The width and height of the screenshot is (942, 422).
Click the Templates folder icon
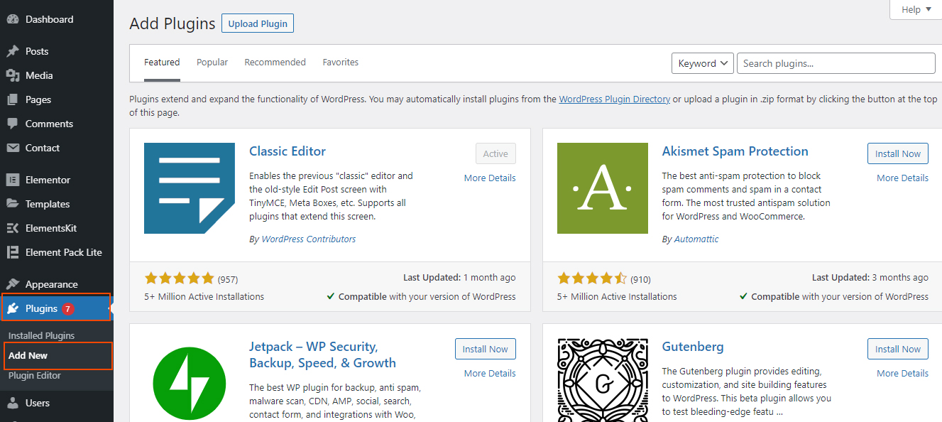click(13, 204)
